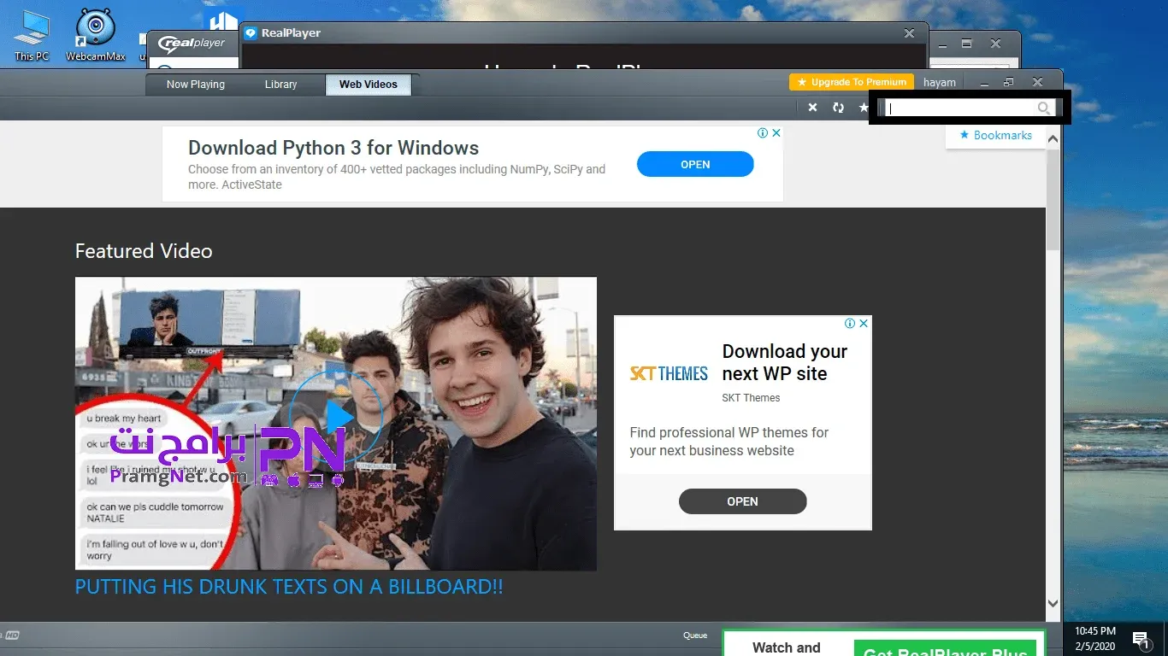Click 'Download your next WP site' headline
This screenshot has height=656, width=1168.
785,362
